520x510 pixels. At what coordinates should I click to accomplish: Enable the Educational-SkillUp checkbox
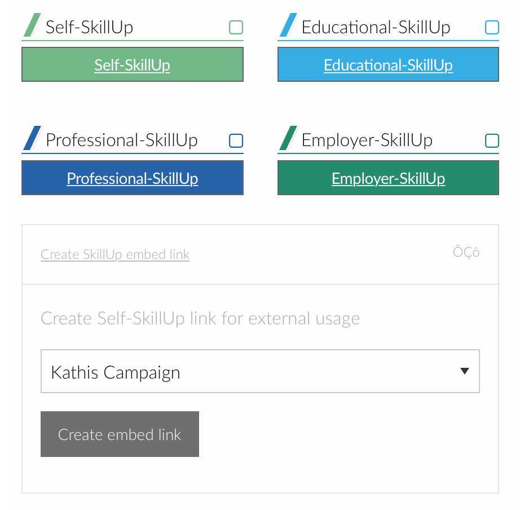492,27
